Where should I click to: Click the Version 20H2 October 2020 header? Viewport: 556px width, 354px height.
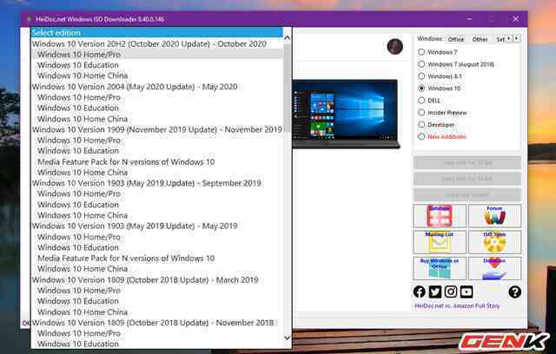tap(157, 43)
